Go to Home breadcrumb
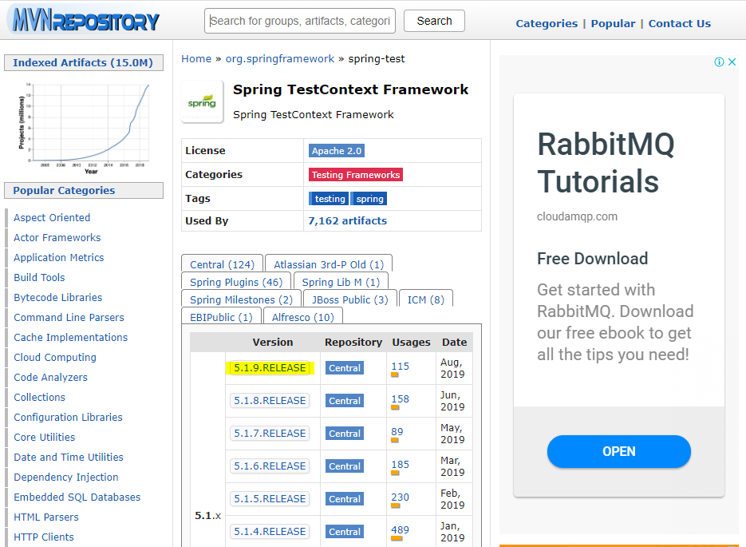 [x=196, y=58]
